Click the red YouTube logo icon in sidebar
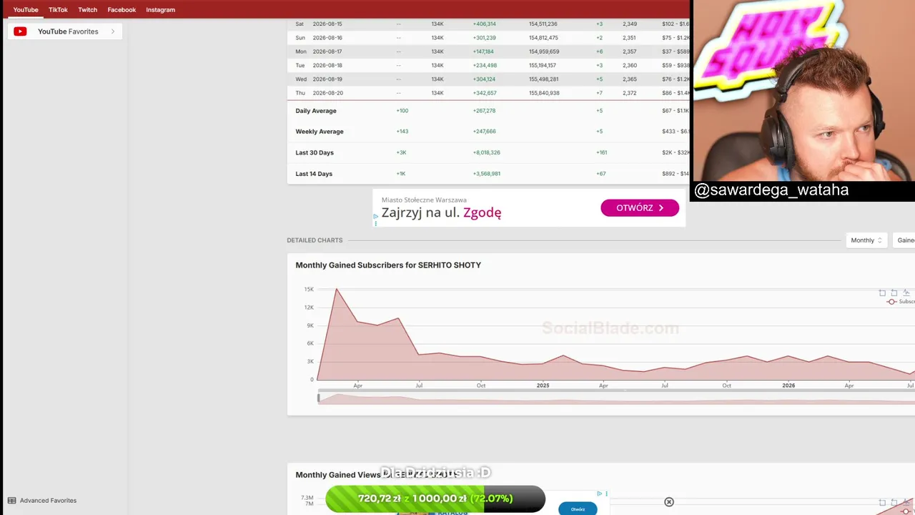This screenshot has width=915, height=515. (20, 31)
